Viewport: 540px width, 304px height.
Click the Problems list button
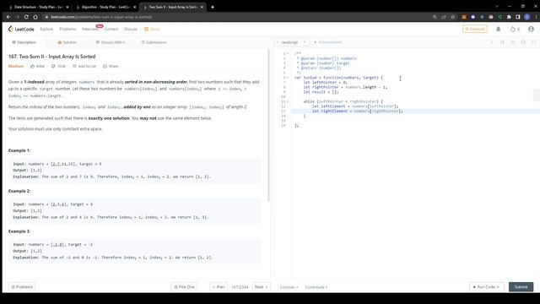click(x=22, y=287)
